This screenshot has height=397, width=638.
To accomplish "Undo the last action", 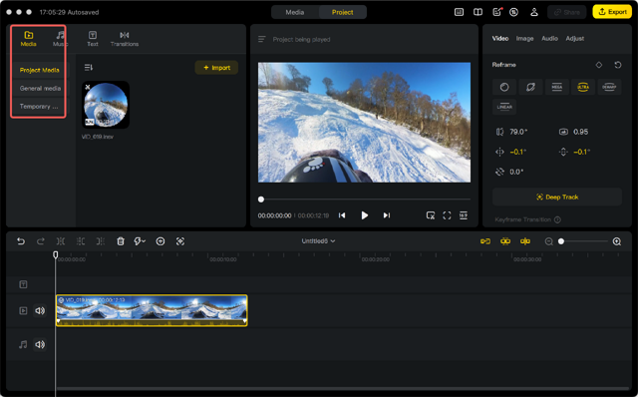I will coord(21,241).
